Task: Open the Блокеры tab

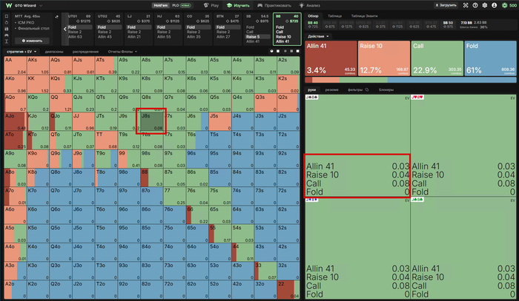Action: coord(386,89)
